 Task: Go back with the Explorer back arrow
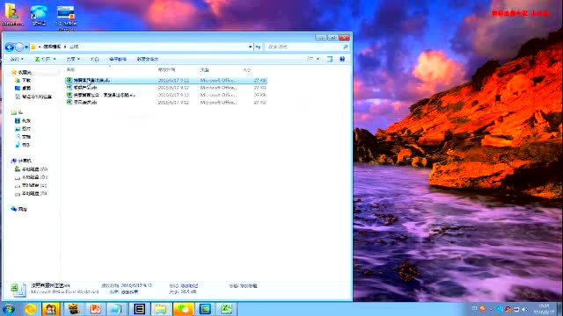[10, 47]
